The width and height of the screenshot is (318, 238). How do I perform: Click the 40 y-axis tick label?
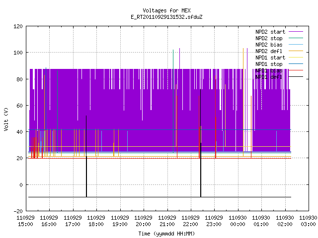19,132
